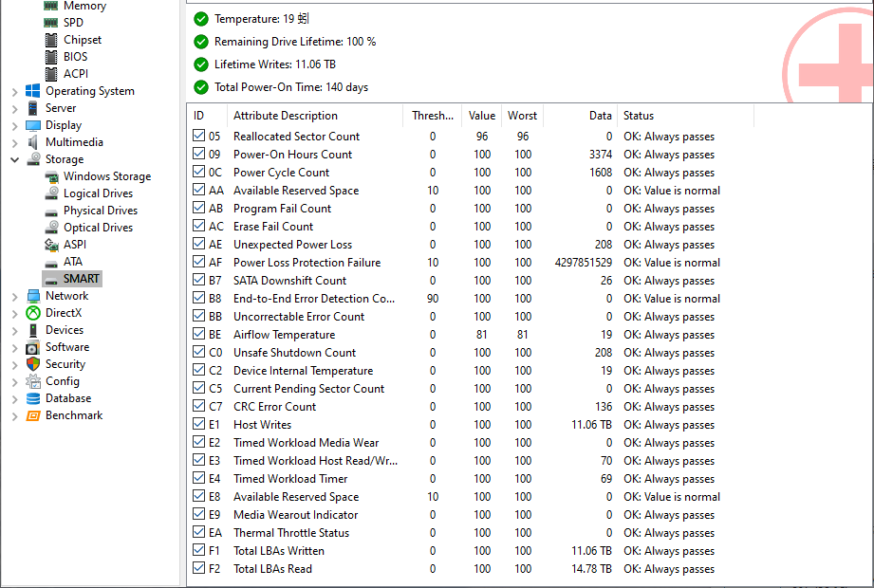Toggle checkbox for BE Airflow Temperature
This screenshot has height=588, width=874.
[x=198, y=334]
